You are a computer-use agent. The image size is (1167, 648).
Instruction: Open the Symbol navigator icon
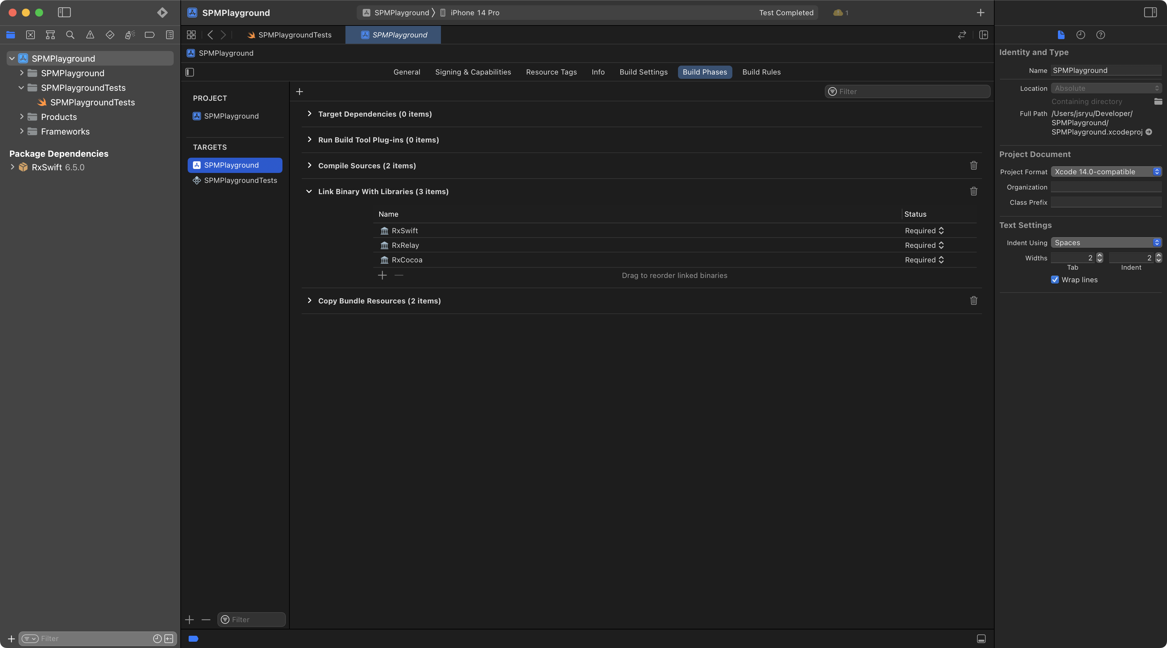click(50, 35)
